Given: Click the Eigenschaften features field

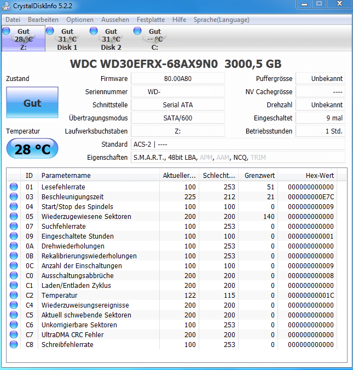Looking at the screenshot, I should click(238, 158).
